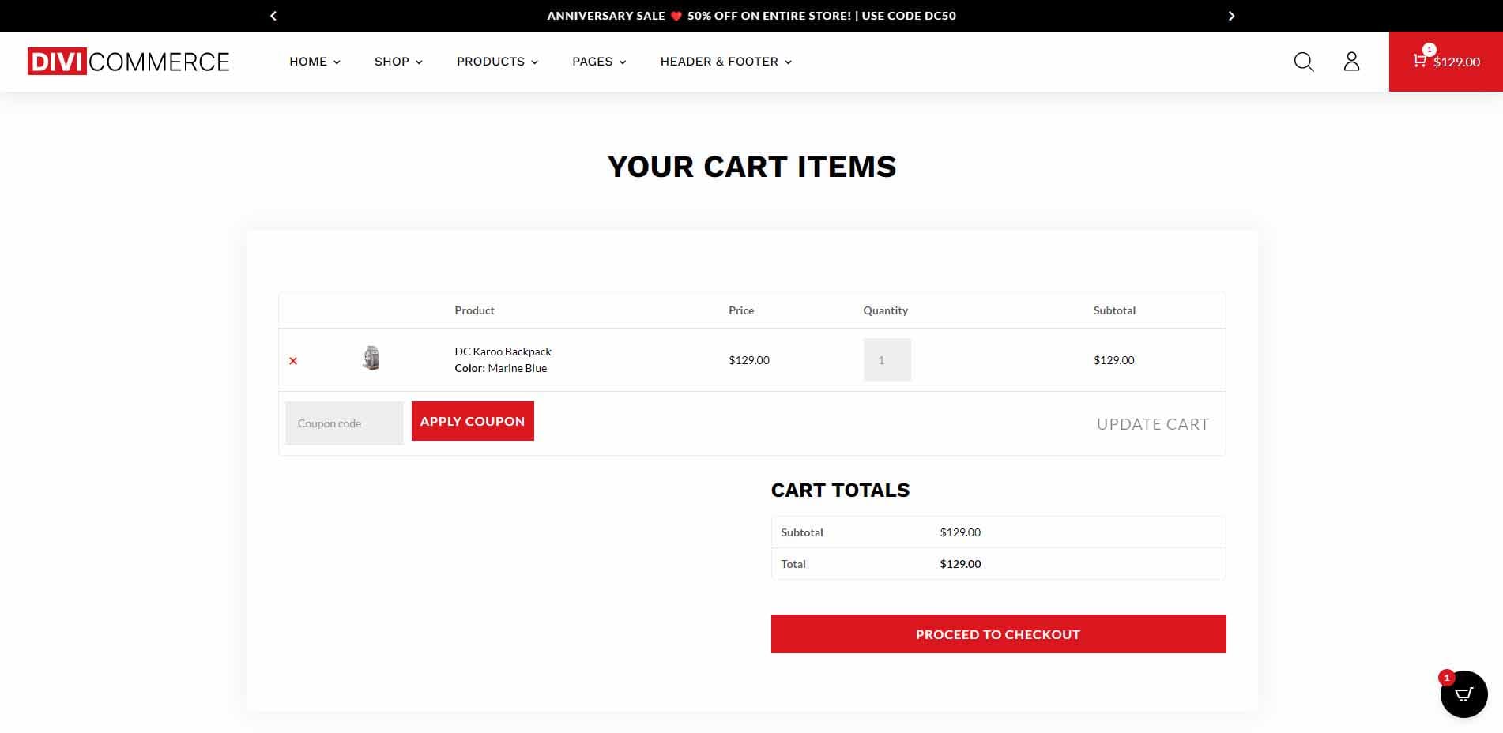Click APPLY COUPON
1503x733 pixels.
coord(473,421)
